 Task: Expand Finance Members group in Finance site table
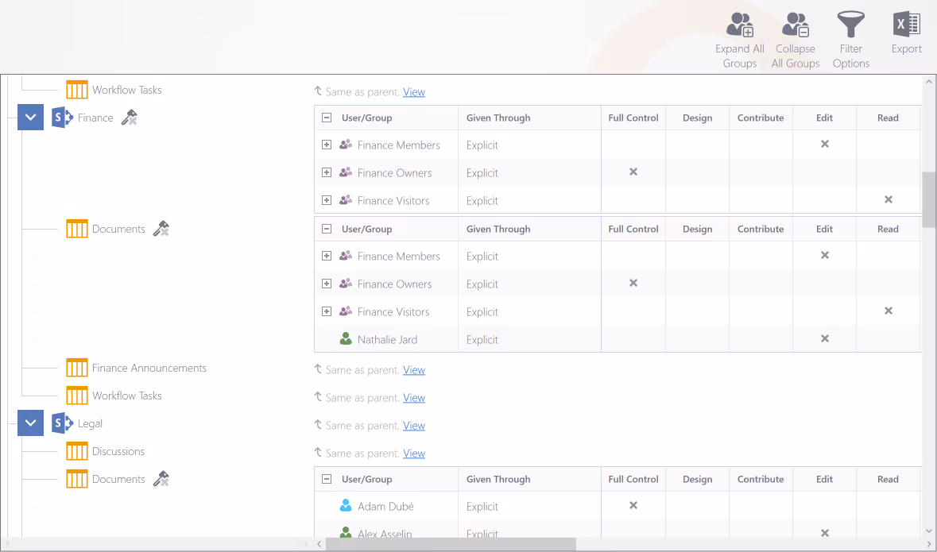pyautogui.click(x=327, y=145)
